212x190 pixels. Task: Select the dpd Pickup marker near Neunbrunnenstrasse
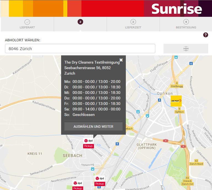(78, 185)
